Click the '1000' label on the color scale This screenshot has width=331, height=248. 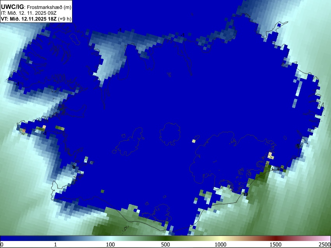pos(220,245)
